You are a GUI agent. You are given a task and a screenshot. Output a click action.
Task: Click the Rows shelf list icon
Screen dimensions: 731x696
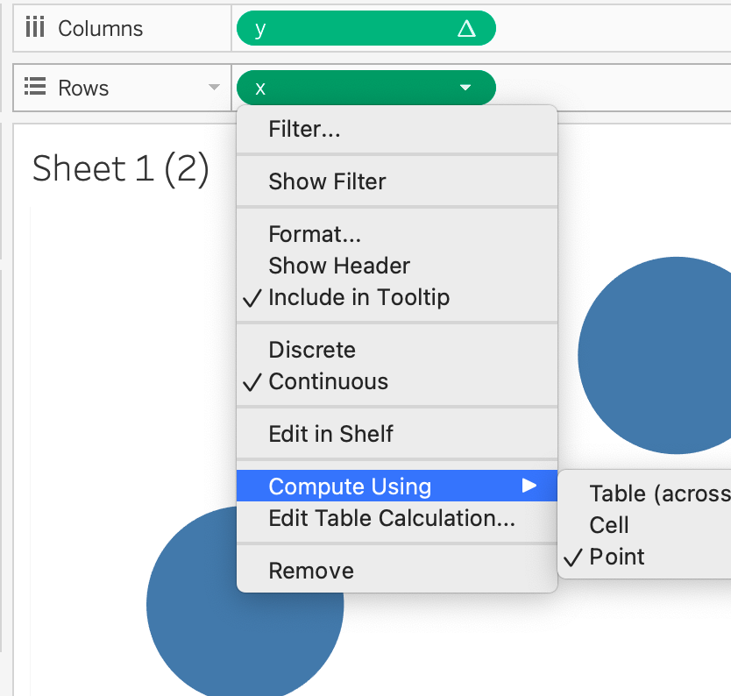(35, 88)
